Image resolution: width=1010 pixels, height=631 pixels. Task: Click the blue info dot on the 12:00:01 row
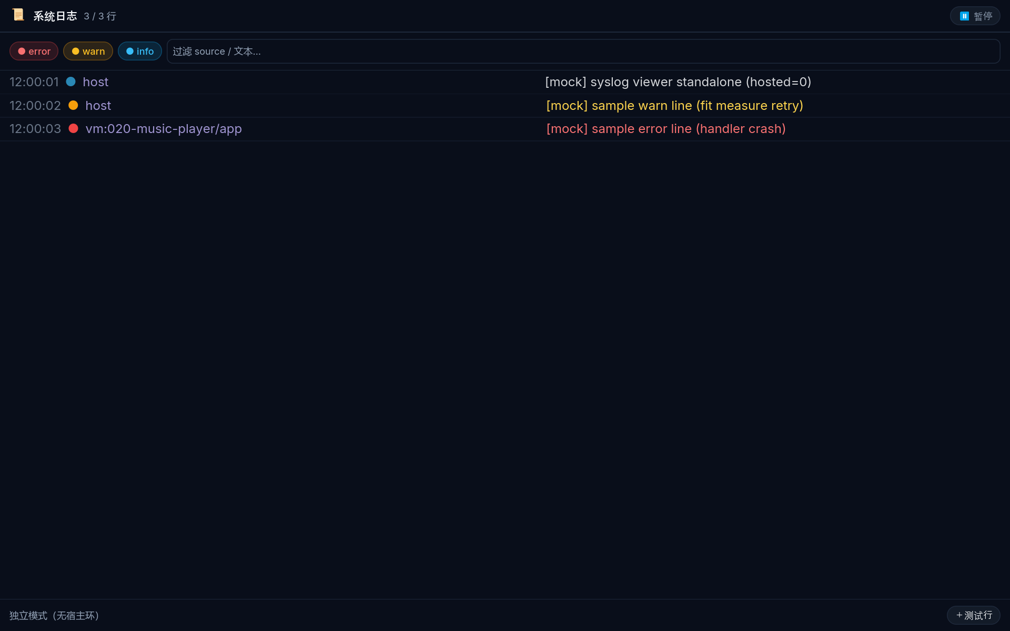click(70, 82)
